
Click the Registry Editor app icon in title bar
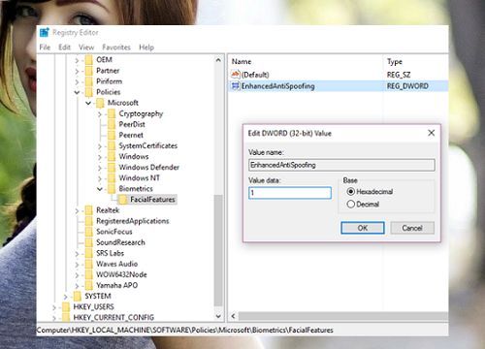tap(45, 32)
